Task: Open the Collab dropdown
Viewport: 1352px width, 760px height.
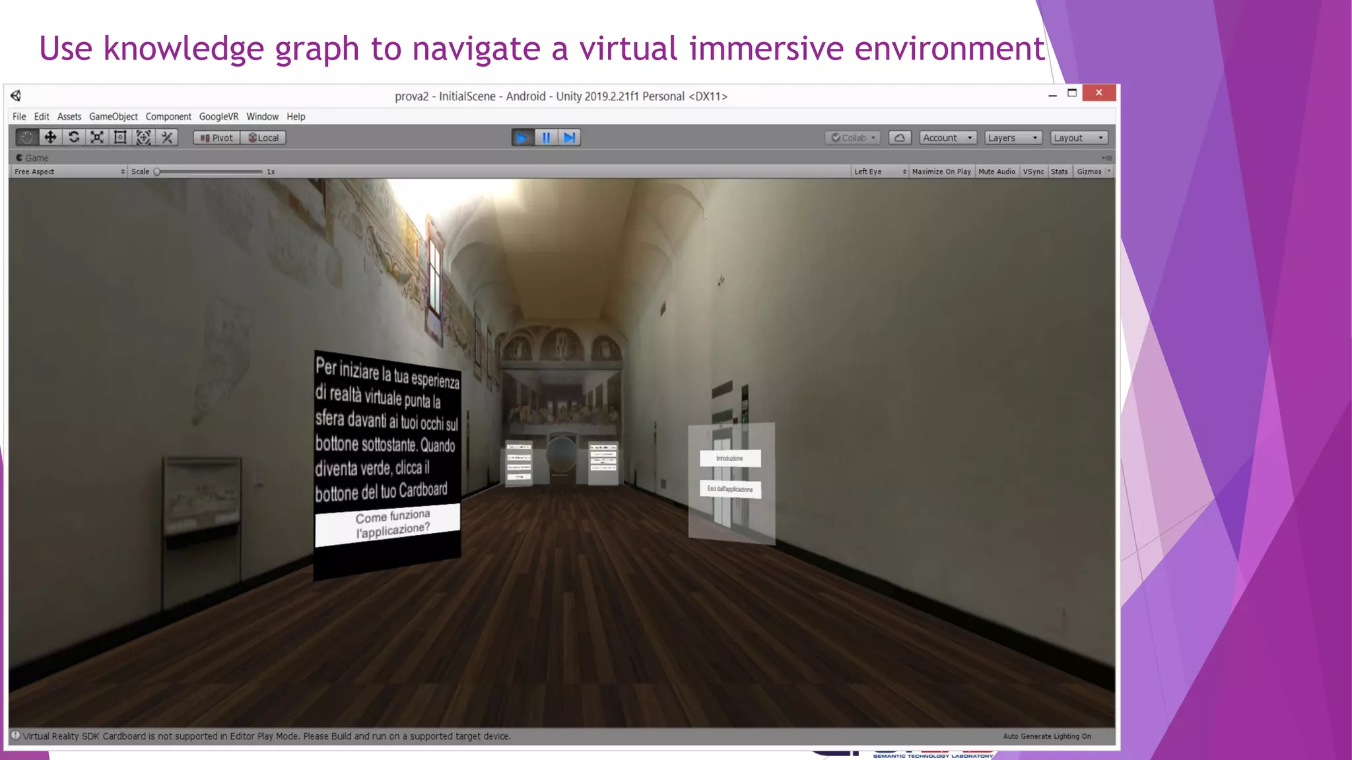Action: click(x=853, y=138)
